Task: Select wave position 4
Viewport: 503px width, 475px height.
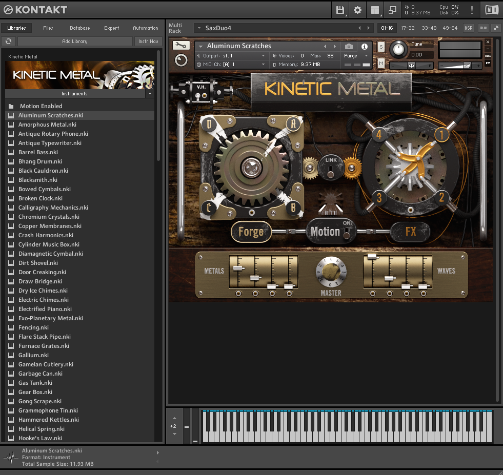Action: [379, 135]
